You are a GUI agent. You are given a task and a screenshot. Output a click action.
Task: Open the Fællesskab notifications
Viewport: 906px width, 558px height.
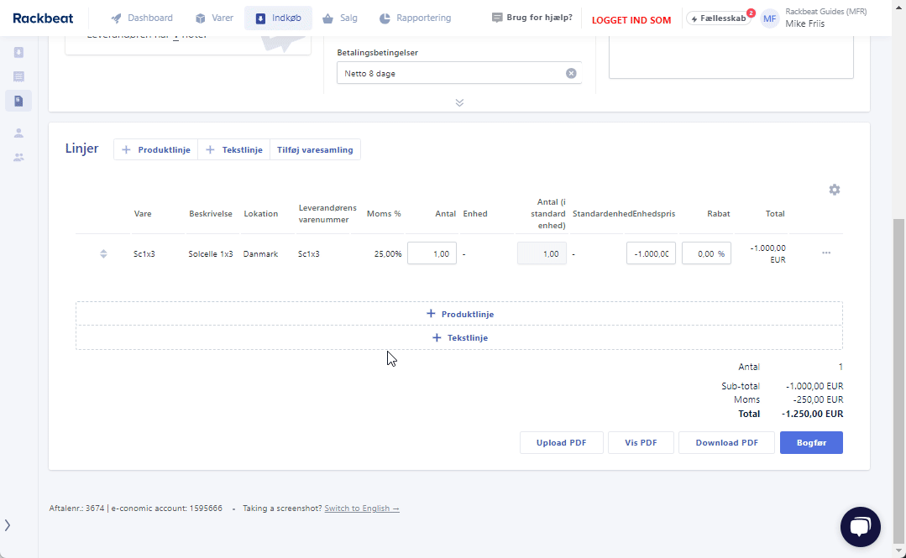[x=719, y=18]
